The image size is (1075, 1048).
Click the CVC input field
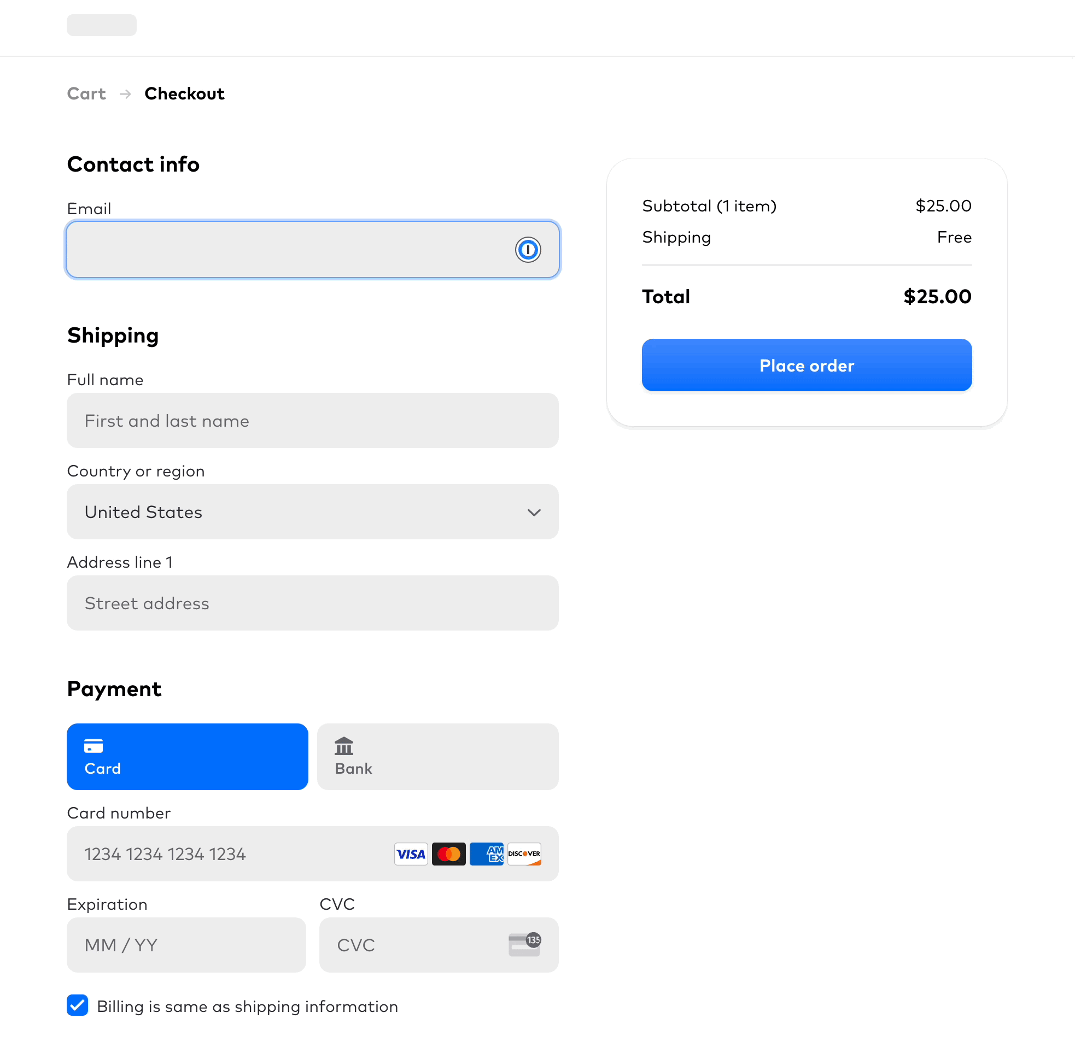point(439,945)
